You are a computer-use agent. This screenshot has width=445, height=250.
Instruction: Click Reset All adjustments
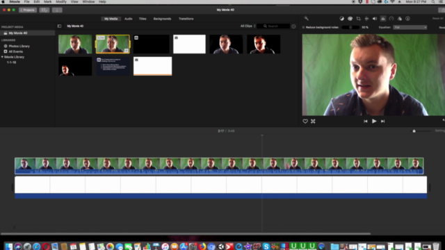coord(438,19)
